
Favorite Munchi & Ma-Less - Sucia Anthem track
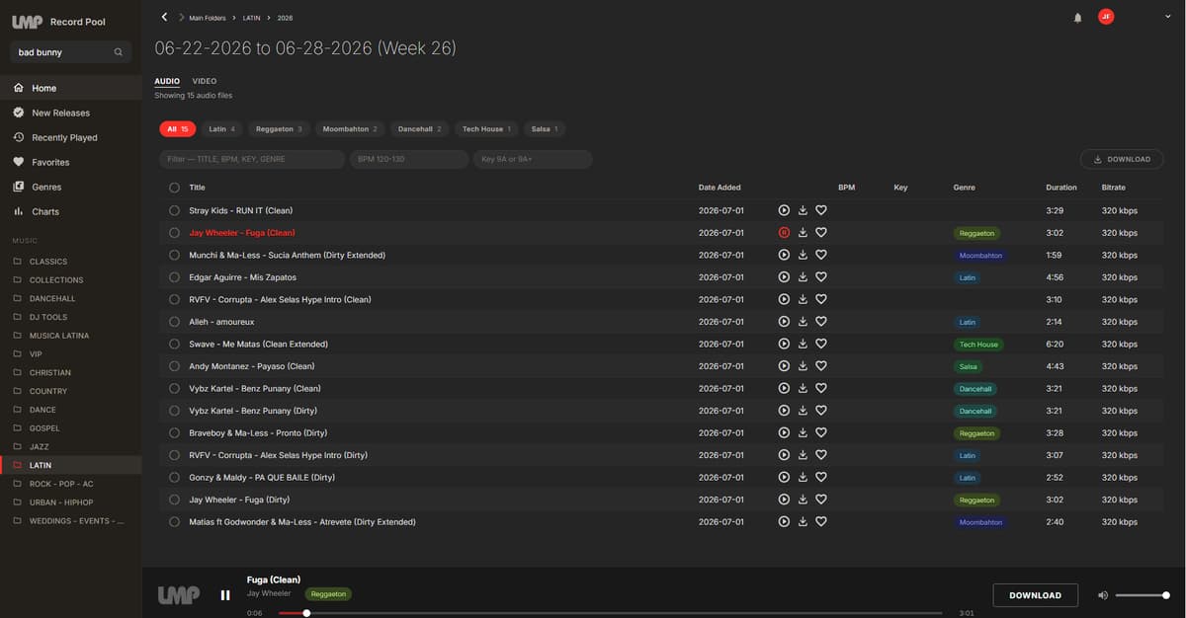(821, 255)
